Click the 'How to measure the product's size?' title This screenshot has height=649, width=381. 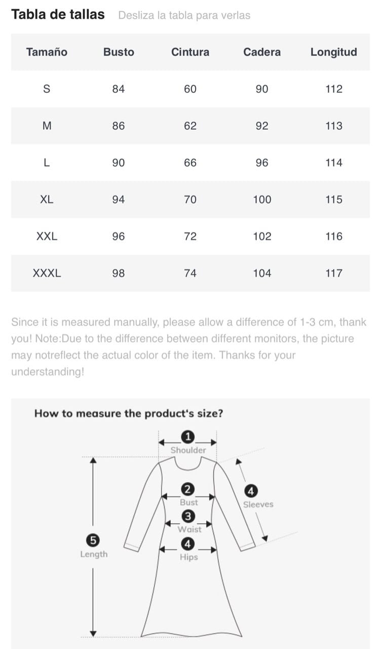(129, 413)
